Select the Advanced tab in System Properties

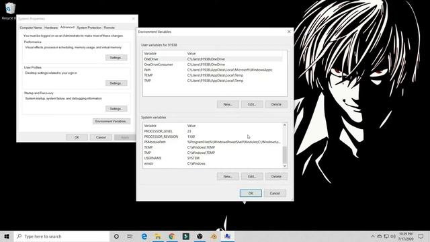tap(67, 27)
